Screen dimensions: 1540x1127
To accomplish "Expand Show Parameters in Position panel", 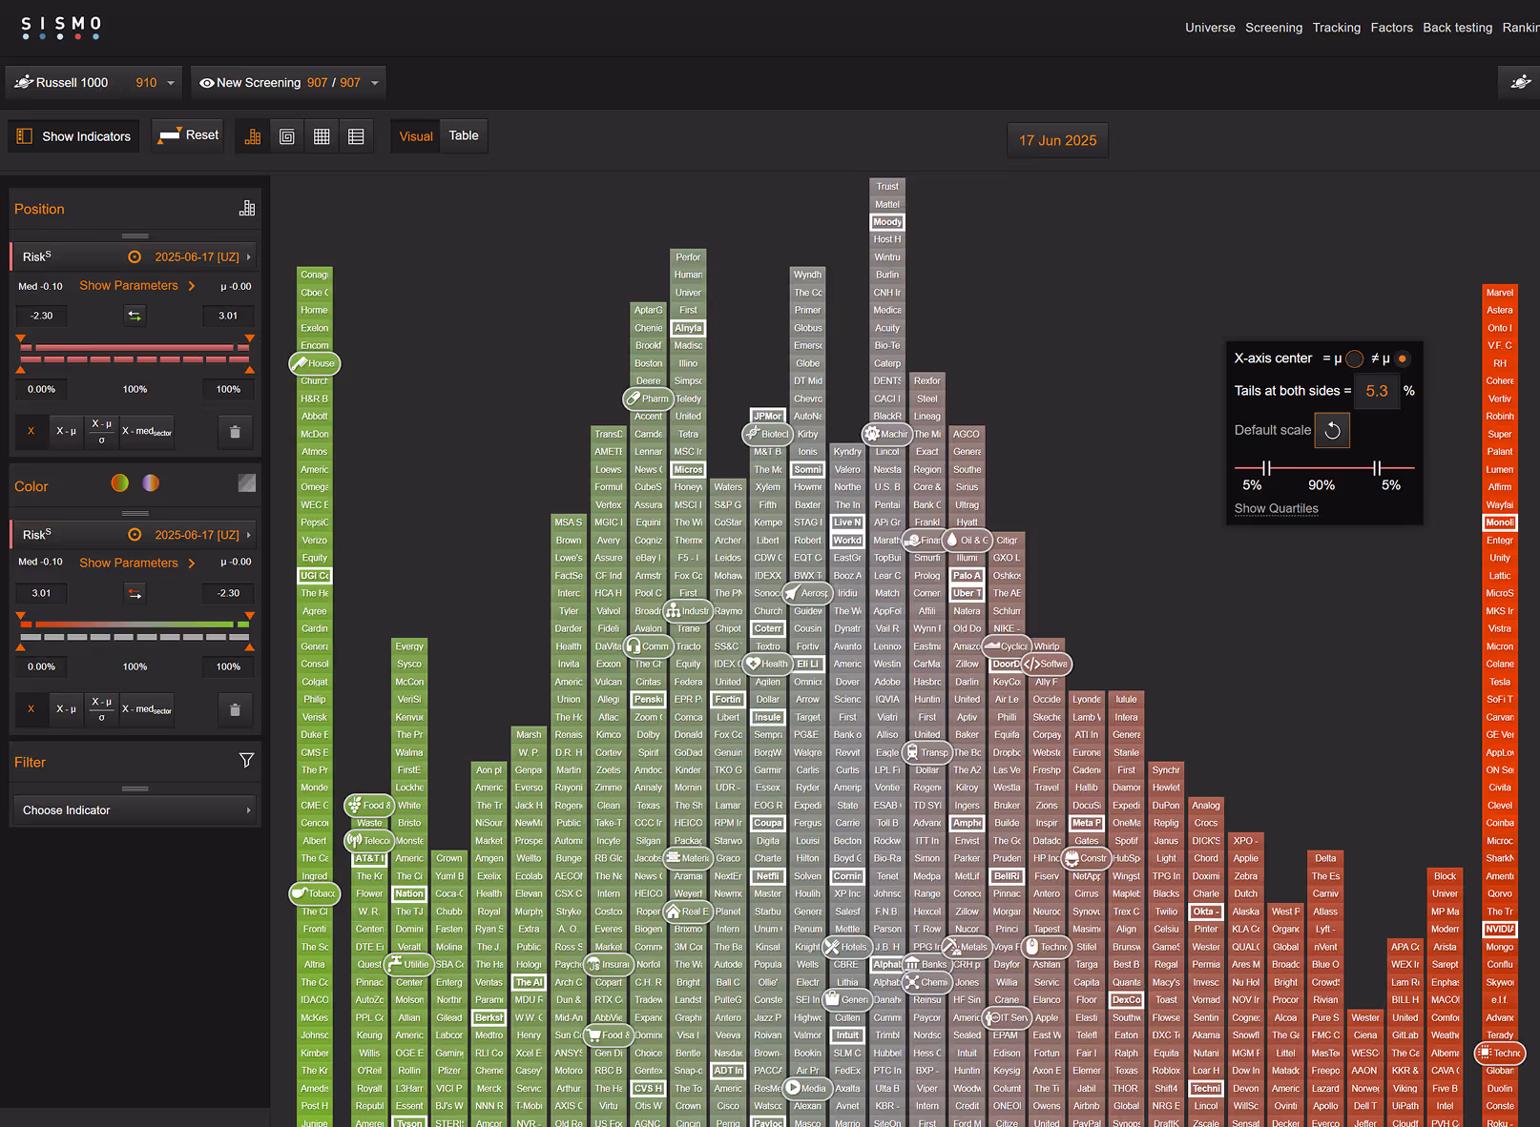I will click(x=136, y=285).
